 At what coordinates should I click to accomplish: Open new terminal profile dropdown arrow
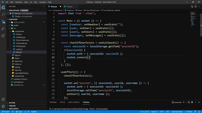[186, 102]
